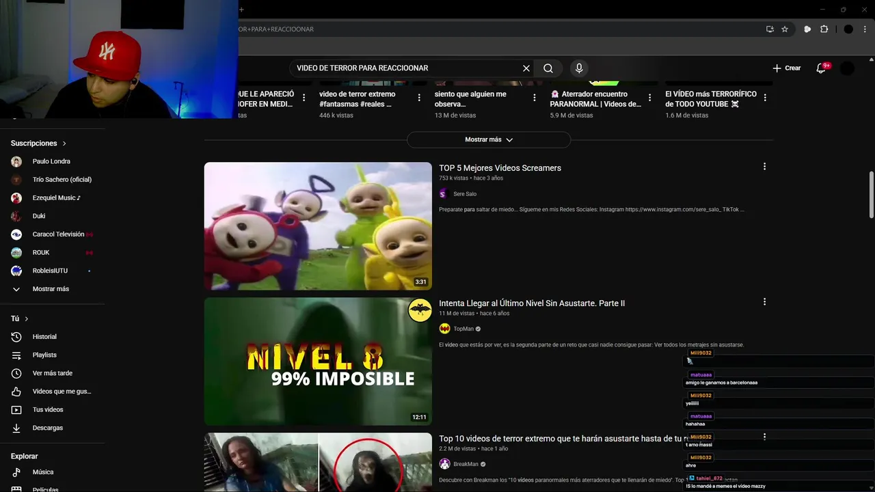Expand the Tú section
This screenshot has width=875, height=492.
pos(20,319)
